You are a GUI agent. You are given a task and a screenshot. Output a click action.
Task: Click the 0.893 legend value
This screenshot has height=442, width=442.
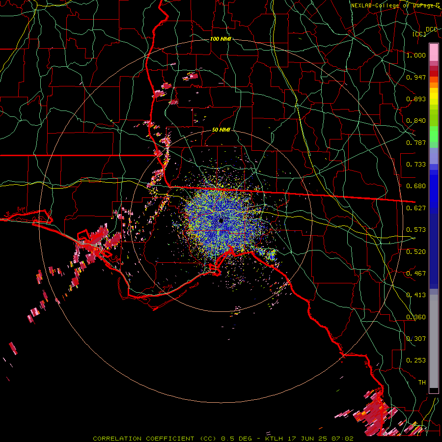(x=416, y=99)
